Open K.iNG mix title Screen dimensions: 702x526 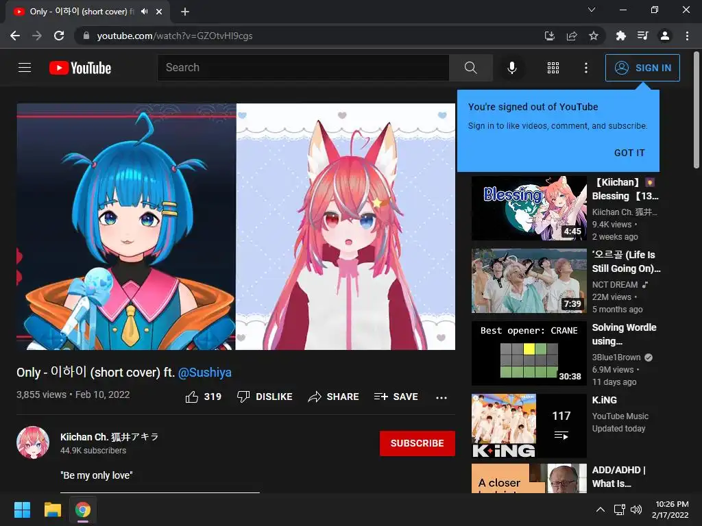(x=605, y=400)
